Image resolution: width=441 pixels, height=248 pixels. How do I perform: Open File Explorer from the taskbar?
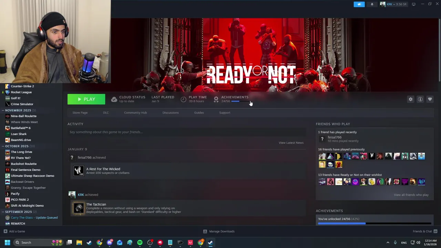(79, 242)
